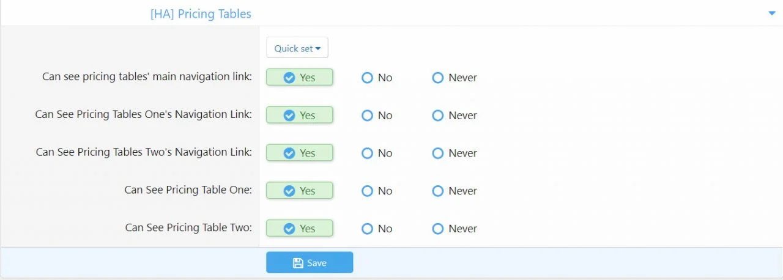Screen dimensions: 783x280
Task: Select Never for main navigation link
Action: coord(437,78)
